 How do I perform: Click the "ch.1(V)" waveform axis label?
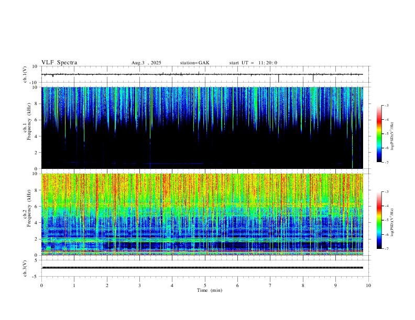pos(25,74)
